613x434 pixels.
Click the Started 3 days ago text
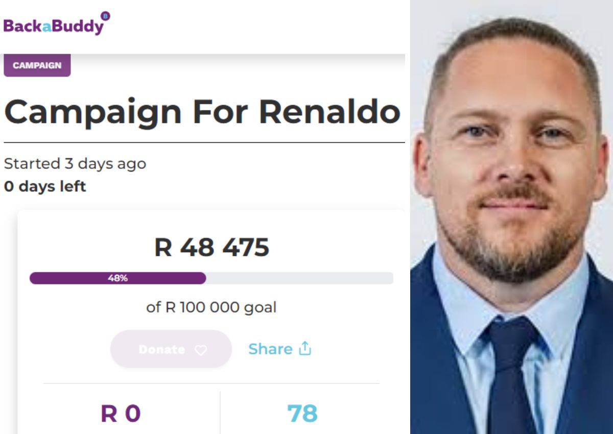[75, 164]
